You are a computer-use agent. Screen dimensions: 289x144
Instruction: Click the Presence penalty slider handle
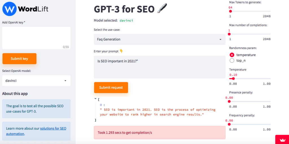[x=229, y=101]
